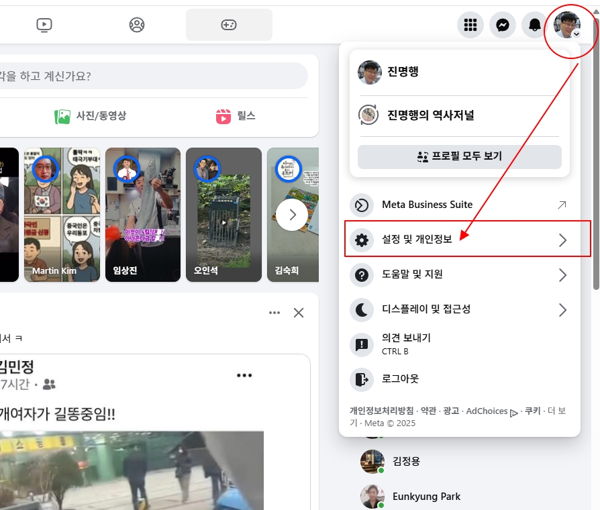Select 로그아웃
The width and height of the screenshot is (600, 510).
[x=459, y=379]
